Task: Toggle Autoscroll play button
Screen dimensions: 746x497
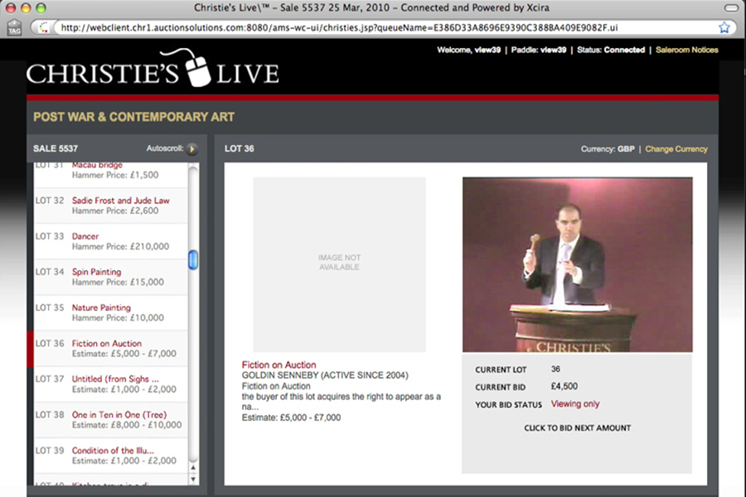Action: [x=191, y=149]
